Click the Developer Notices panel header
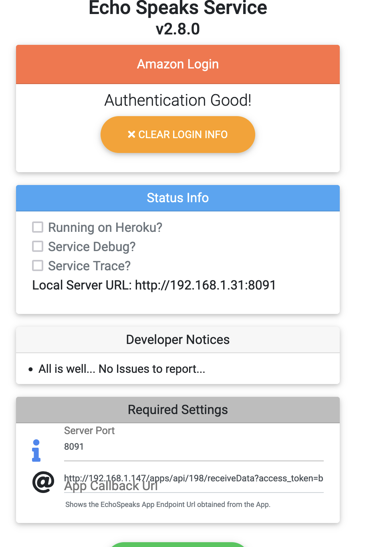The image size is (371, 547). click(178, 340)
